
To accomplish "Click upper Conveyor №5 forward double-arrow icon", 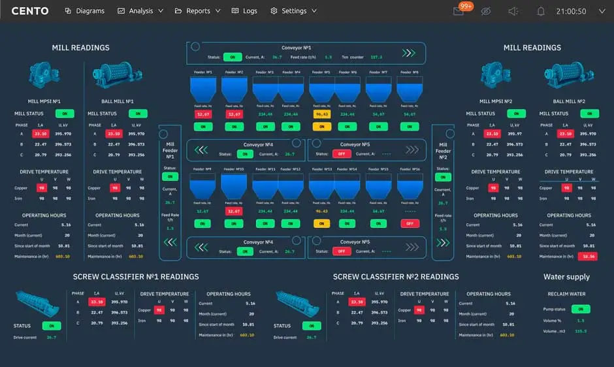I will click(412, 150).
